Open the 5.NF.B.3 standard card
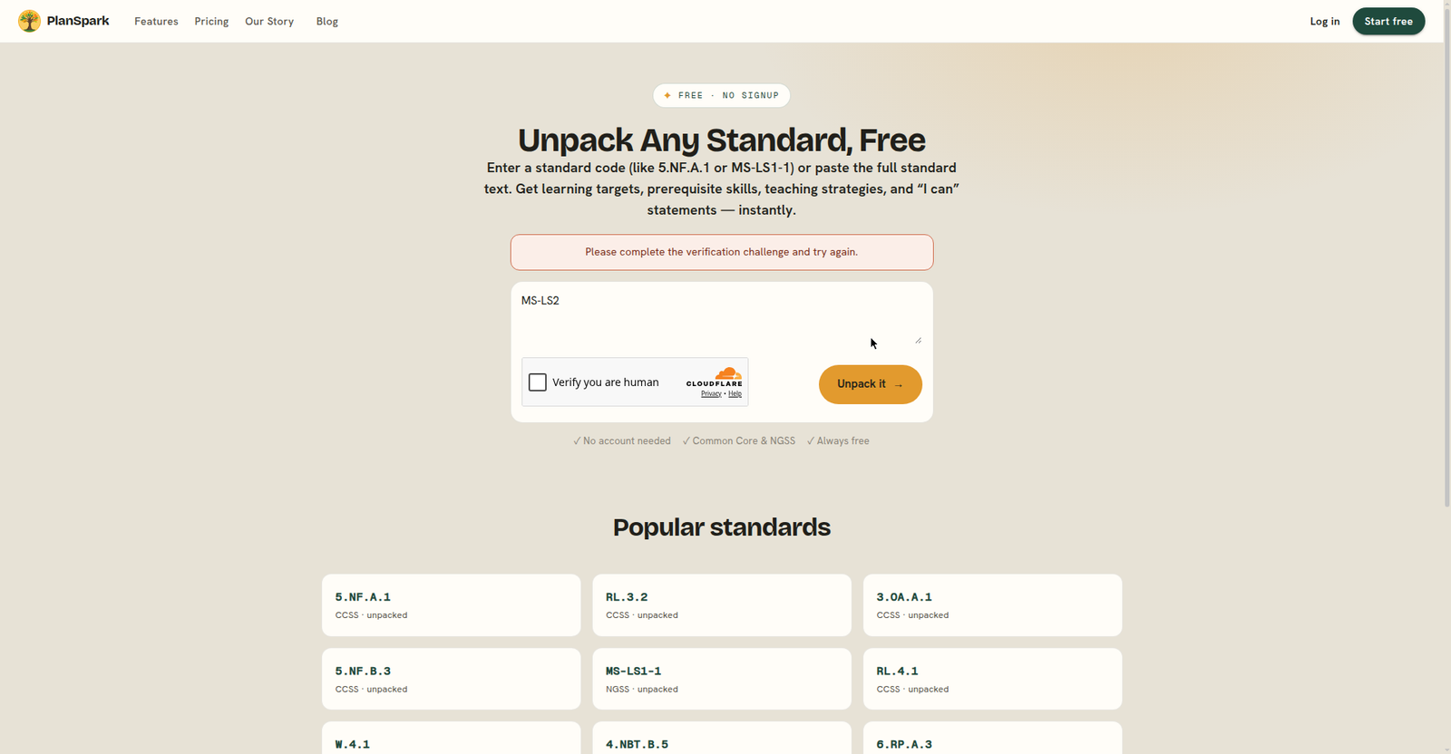The height and width of the screenshot is (754, 1451). [451, 679]
